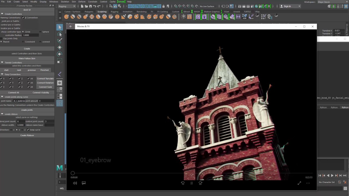Collapse the Create Controllers section
The width and height of the screenshot is (349, 196).
click(2, 14)
